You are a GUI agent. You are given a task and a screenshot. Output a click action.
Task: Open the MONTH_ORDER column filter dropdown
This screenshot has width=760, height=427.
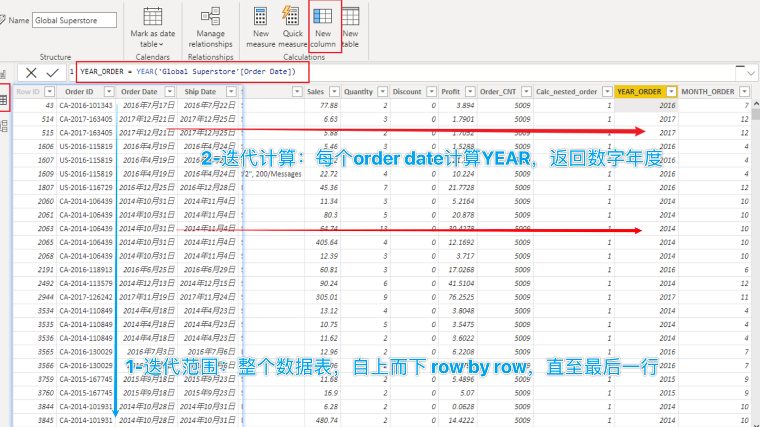[x=745, y=92]
